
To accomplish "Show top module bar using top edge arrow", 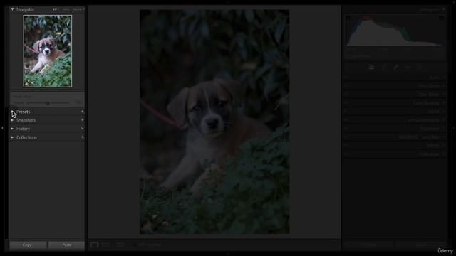I will pyautogui.click(x=228, y=1).
